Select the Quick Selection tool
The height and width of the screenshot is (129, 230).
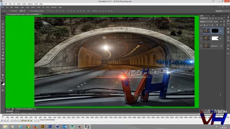[x=3, y=27]
